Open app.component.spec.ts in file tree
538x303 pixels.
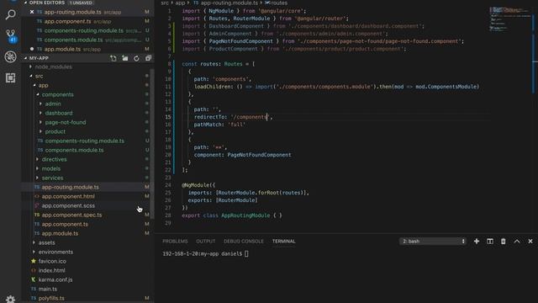[71, 215]
